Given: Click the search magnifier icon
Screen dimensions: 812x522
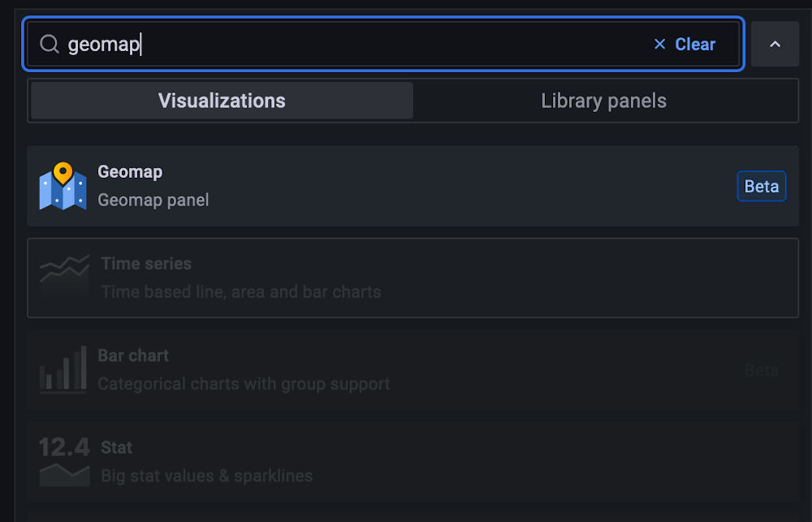Looking at the screenshot, I should tap(49, 44).
